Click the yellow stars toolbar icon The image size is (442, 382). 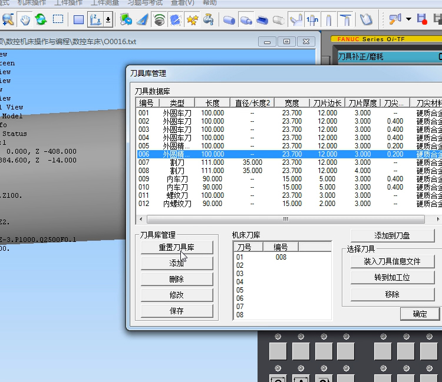click(x=192, y=19)
